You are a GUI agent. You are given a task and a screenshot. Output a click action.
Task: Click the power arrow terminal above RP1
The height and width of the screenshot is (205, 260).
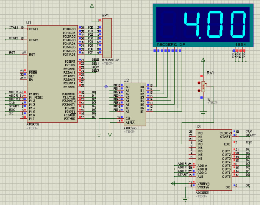[92, 6]
